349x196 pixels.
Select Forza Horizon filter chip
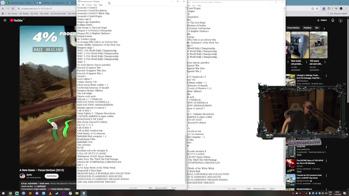point(293,28)
